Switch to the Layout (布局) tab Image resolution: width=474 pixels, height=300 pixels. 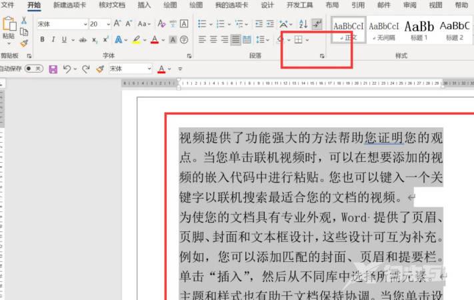pos(332,5)
